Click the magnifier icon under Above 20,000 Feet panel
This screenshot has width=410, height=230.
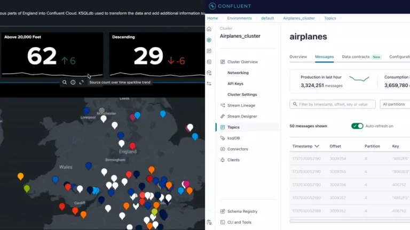pyautogui.click(x=64, y=82)
